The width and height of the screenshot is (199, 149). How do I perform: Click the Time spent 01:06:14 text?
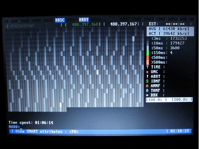[x=31, y=123]
